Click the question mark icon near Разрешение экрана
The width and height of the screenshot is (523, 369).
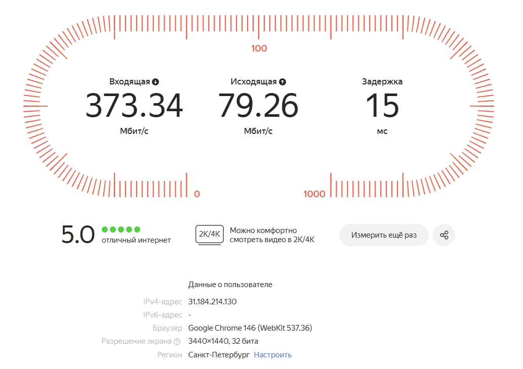point(177,342)
